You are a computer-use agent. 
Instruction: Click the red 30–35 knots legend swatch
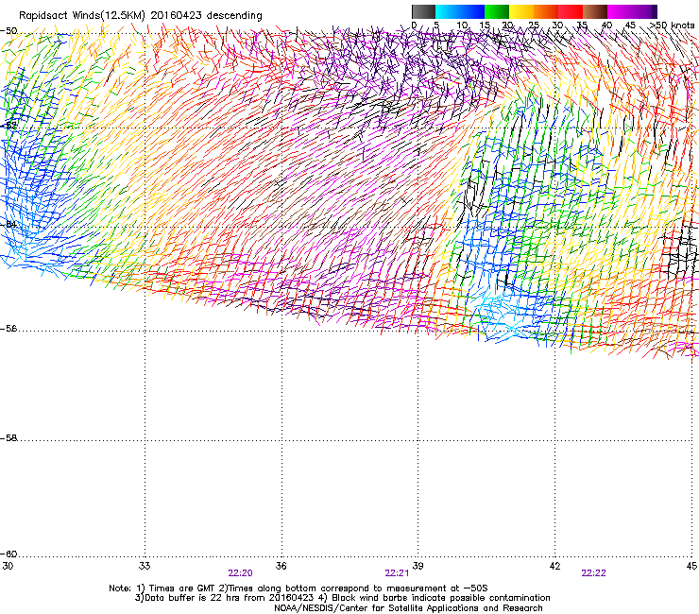click(571, 11)
